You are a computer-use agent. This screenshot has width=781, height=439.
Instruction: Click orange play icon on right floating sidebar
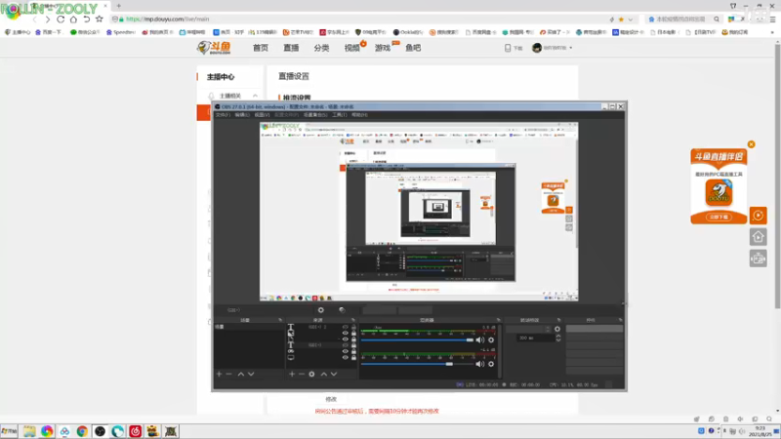tap(759, 216)
